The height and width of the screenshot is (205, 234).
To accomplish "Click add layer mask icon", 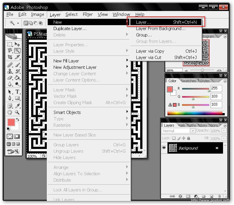I will (188, 196).
